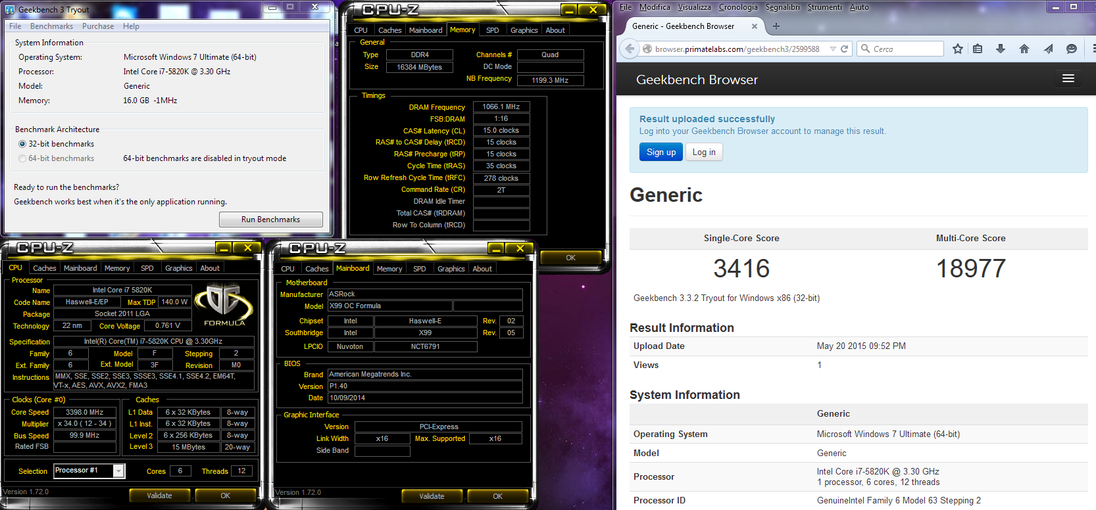Click the ASRock OC Formula logo
This screenshot has height=510, width=1096.
point(224,304)
